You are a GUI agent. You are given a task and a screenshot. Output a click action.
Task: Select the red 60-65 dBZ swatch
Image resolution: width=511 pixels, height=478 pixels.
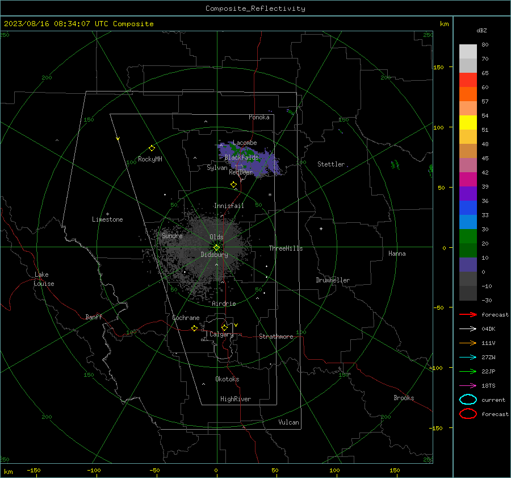point(468,80)
